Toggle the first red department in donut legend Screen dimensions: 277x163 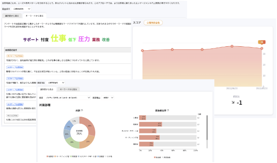point(50,156)
